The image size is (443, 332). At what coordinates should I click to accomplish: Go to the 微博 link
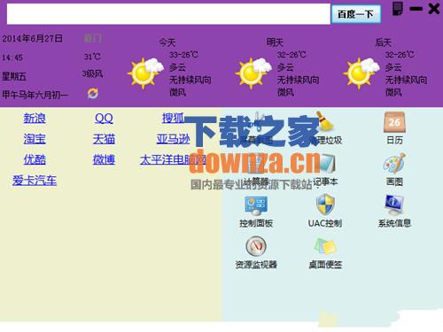click(x=104, y=159)
